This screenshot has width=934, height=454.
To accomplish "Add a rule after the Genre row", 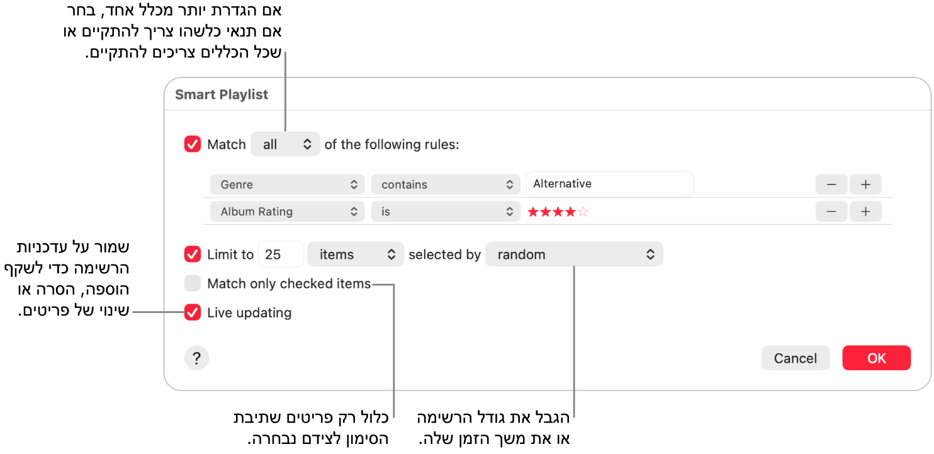I will coord(865,184).
